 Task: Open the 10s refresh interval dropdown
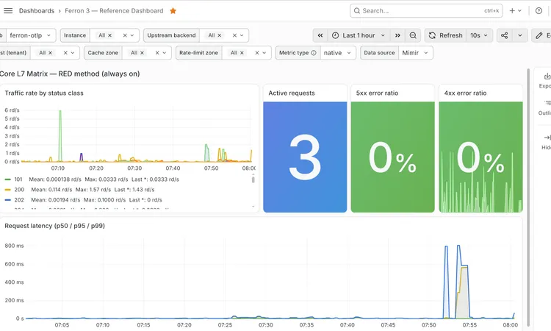[x=479, y=35]
